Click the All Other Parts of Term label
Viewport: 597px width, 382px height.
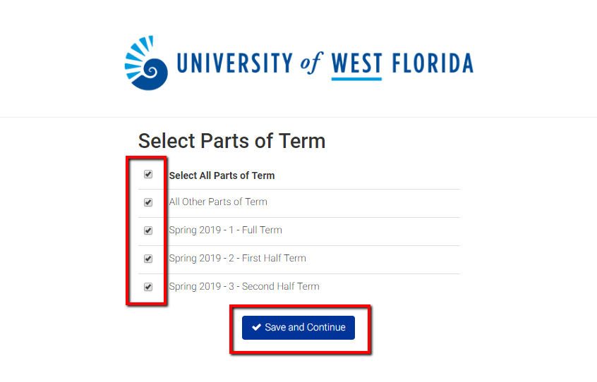click(x=218, y=202)
